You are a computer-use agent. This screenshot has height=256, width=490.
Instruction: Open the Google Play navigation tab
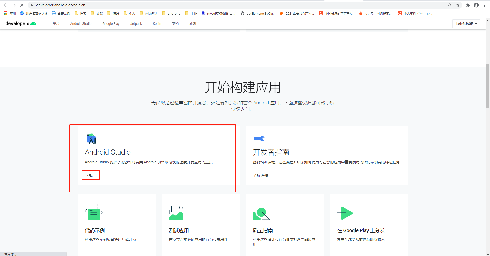click(111, 23)
